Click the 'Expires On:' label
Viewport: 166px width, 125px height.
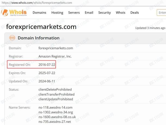point(17,73)
